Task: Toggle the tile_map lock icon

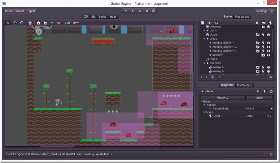Action: 263,27
